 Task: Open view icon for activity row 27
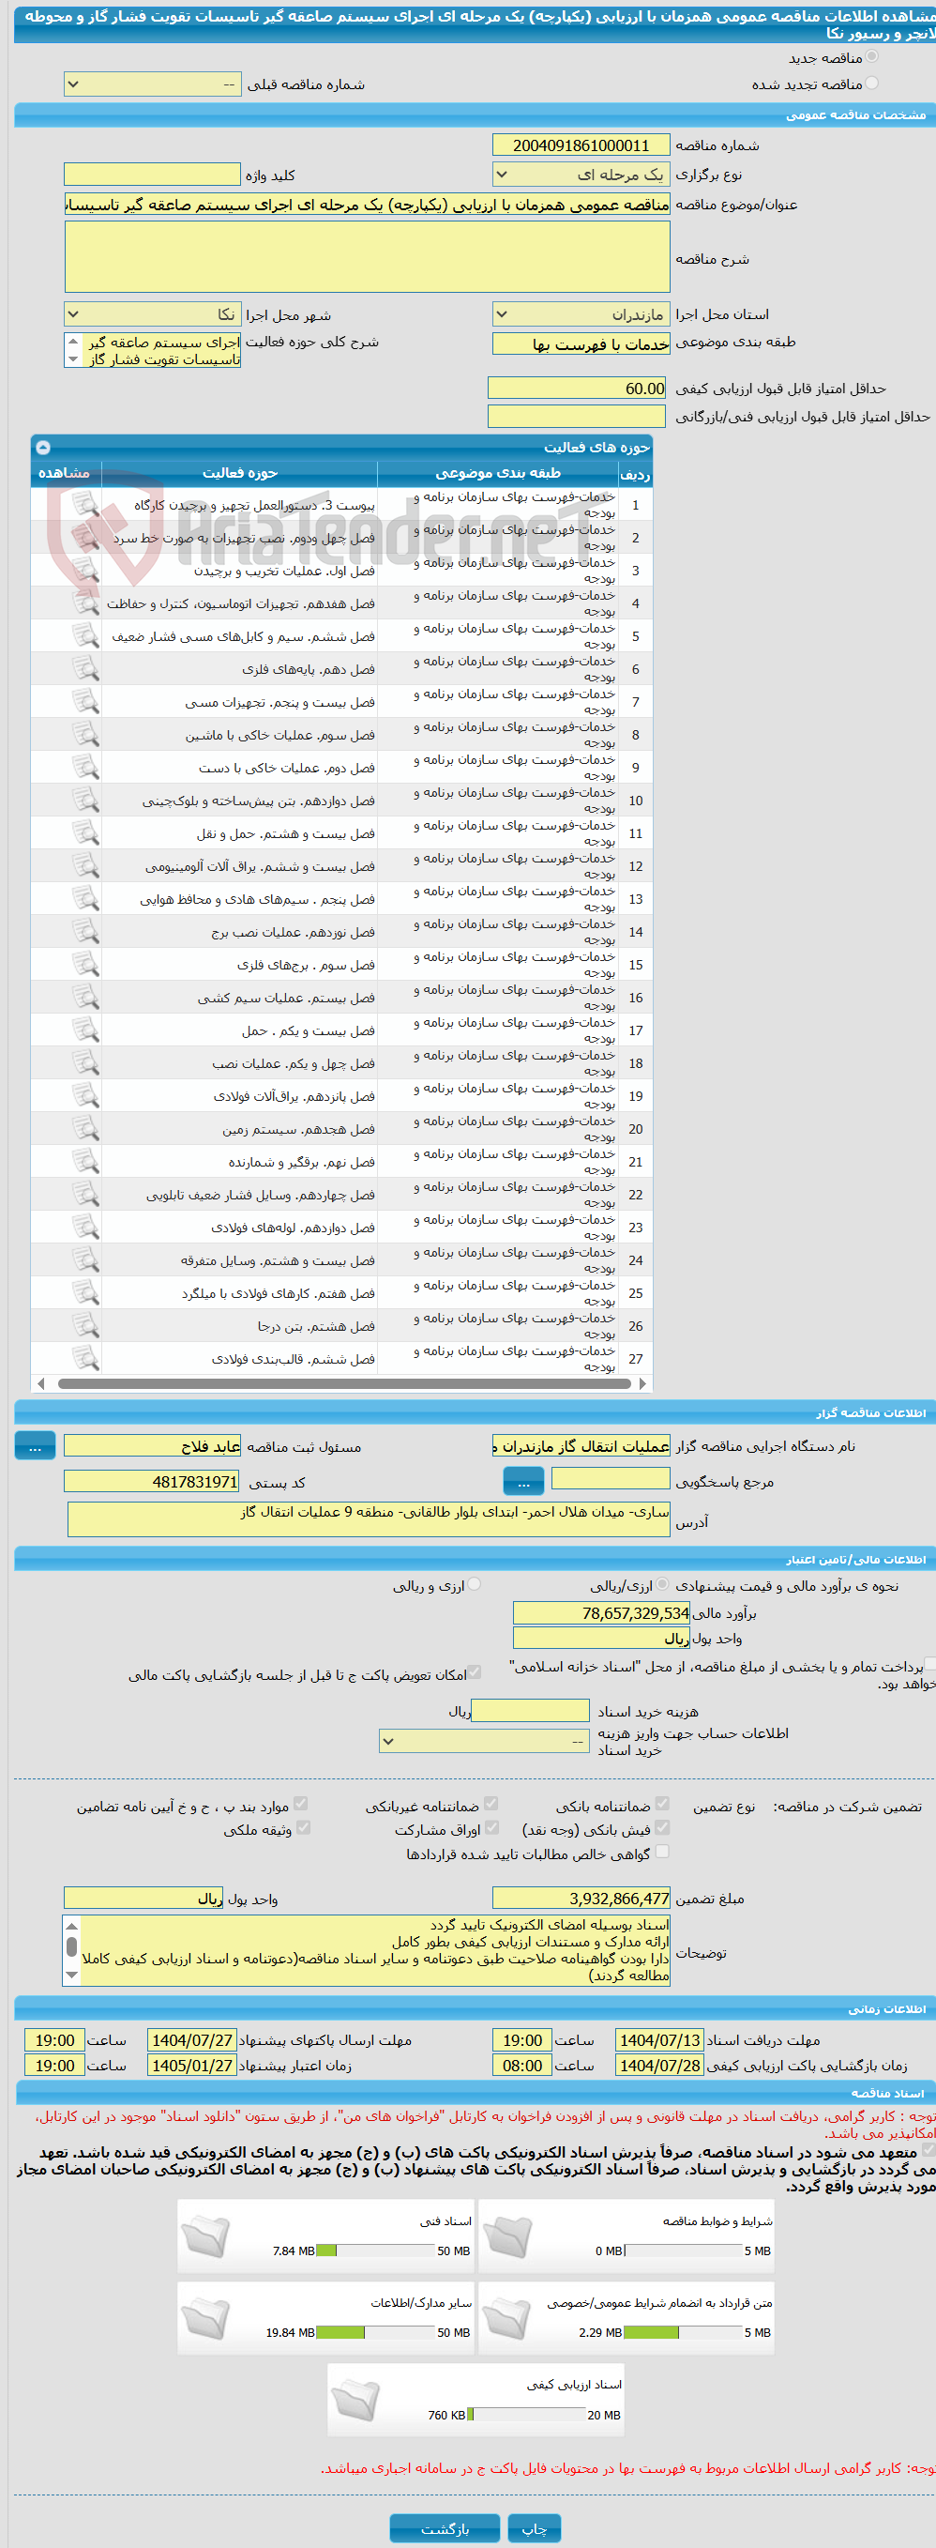point(85,1358)
